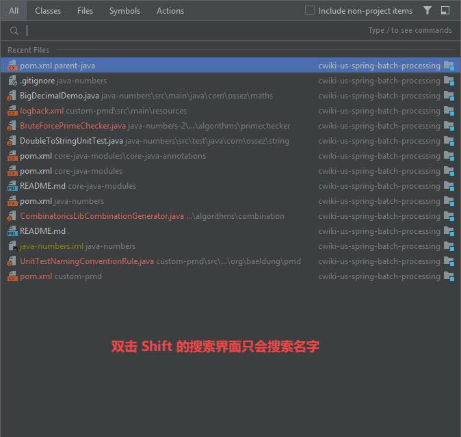Switch to the All tab
This screenshot has height=437, width=461.
14,11
